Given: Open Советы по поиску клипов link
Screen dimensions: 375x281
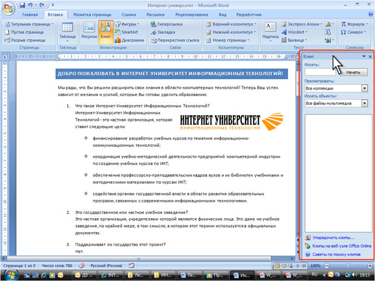Looking at the screenshot, I should coord(336,254).
